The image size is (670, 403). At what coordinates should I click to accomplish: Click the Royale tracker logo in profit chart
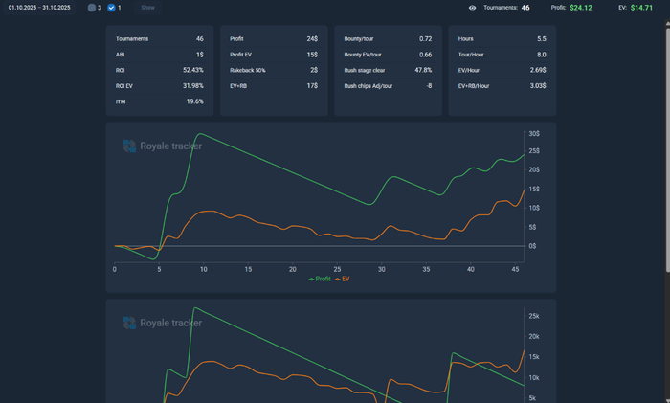tap(163, 146)
